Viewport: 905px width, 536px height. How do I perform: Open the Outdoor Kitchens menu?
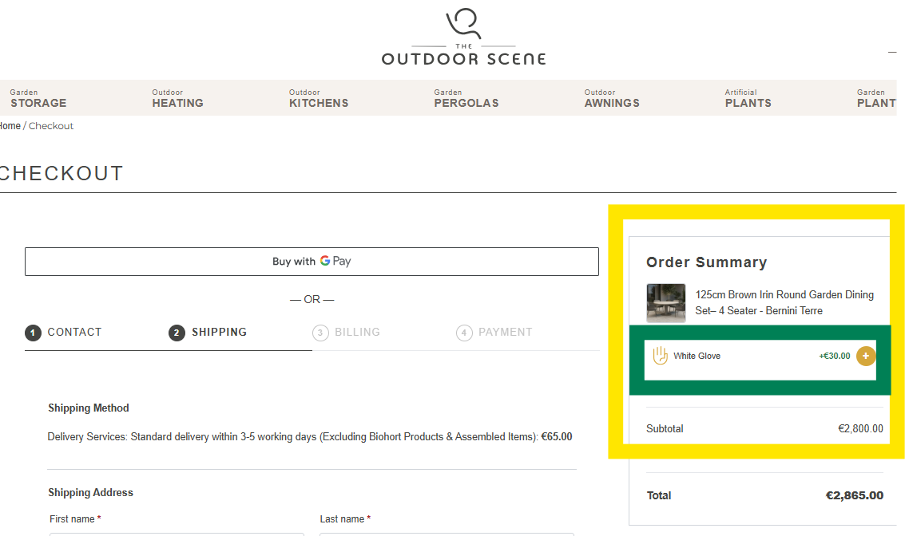pos(319,97)
